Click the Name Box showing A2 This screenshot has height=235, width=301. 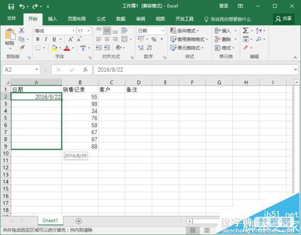click(21, 70)
